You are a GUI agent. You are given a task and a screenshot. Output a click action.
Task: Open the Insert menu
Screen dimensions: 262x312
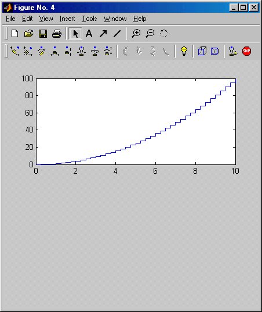coord(67,19)
